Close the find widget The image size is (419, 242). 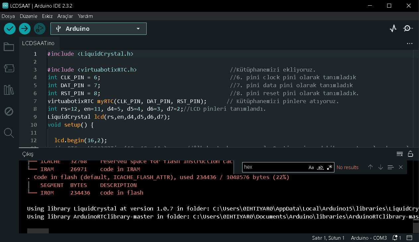[x=401, y=167]
